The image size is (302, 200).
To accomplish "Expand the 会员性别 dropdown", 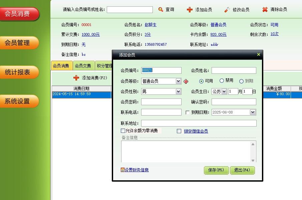I will coord(178,91).
